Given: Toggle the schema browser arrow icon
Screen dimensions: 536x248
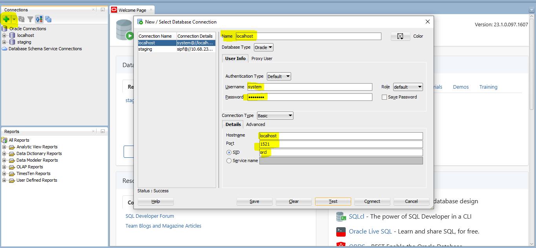Looking at the screenshot, I should (39, 19).
